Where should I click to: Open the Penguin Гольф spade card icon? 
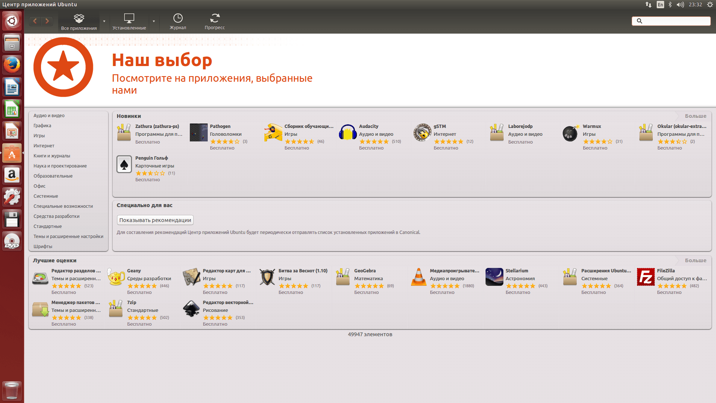(x=124, y=164)
